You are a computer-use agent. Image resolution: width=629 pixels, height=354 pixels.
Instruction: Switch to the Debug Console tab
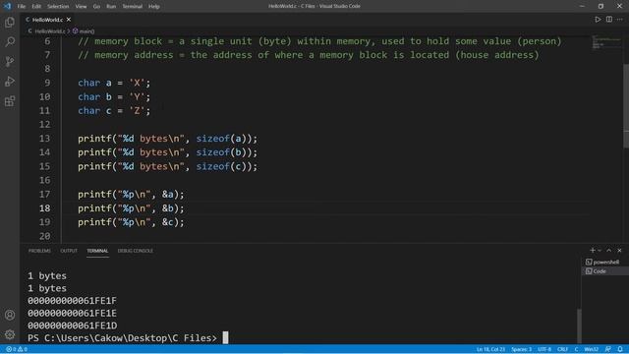(x=136, y=251)
